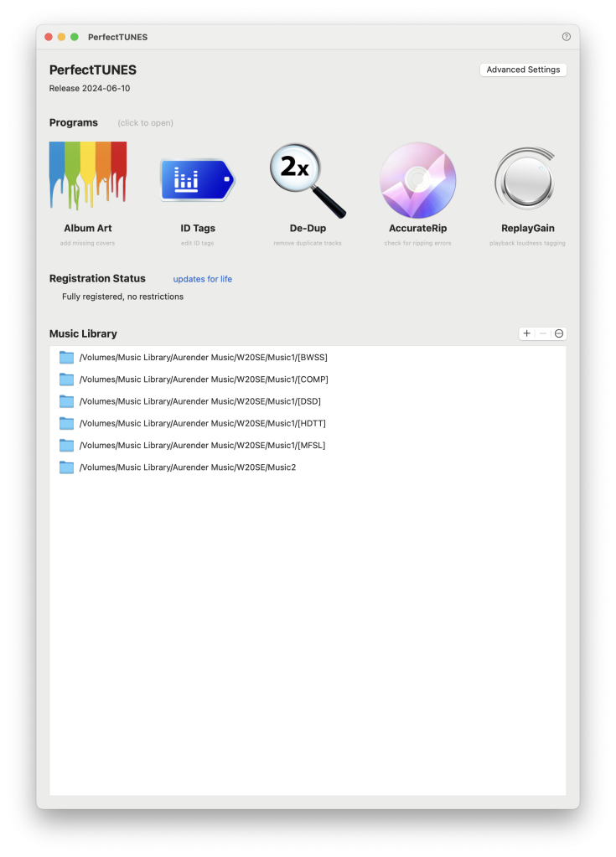Select the [HDTT] music folder entry

coord(202,423)
